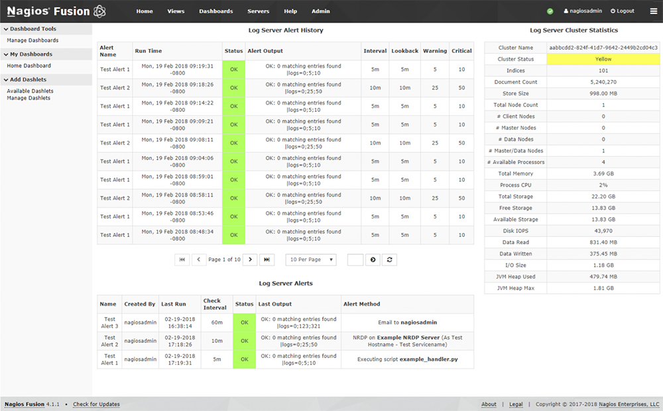The image size is (663, 411).
Task: Click the yellow Cluster Status cell
Action: point(603,59)
